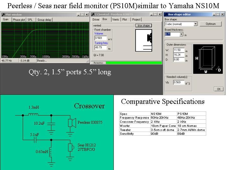The image size is (227, 170).
Task: Click the Needed volume Vb field 0.569
Action: [x=179, y=82]
